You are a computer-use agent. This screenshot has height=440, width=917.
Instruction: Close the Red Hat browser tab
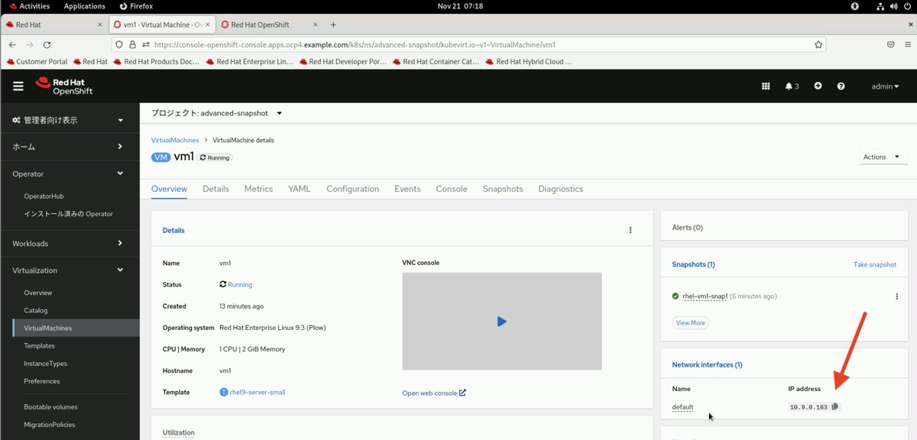click(x=100, y=24)
